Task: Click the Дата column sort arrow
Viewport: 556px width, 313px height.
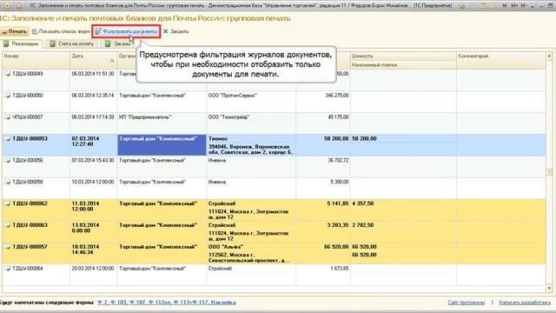Action: click(112, 60)
